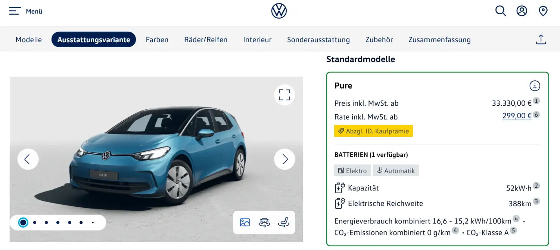
Task: Click the dealer location pin icon
Action: tap(543, 11)
